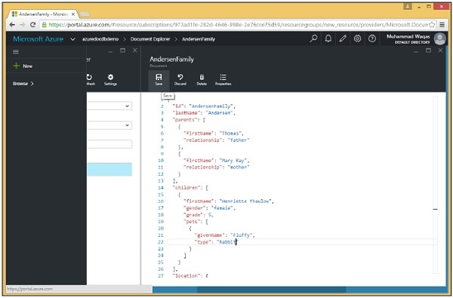Open the help question mark menu
Image resolution: width=453 pixels, height=298 pixels.
tap(372, 38)
